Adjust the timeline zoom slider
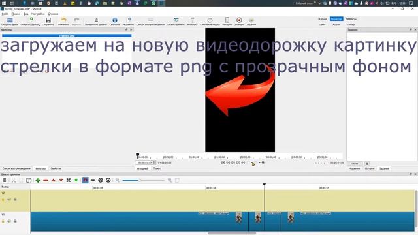The width and height of the screenshot is (418, 235). tap(144, 180)
